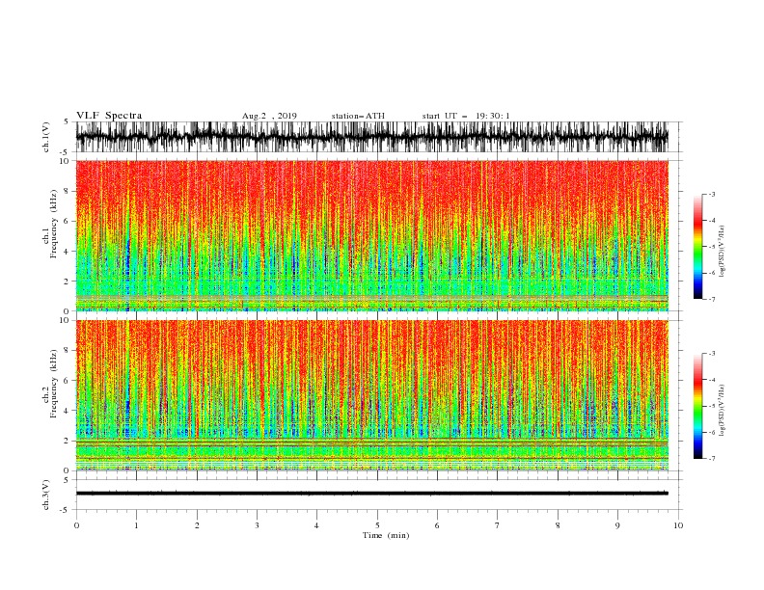Screen dimensions: 764x590
Task: Click the "station=ATH" header text
Action: coord(358,116)
